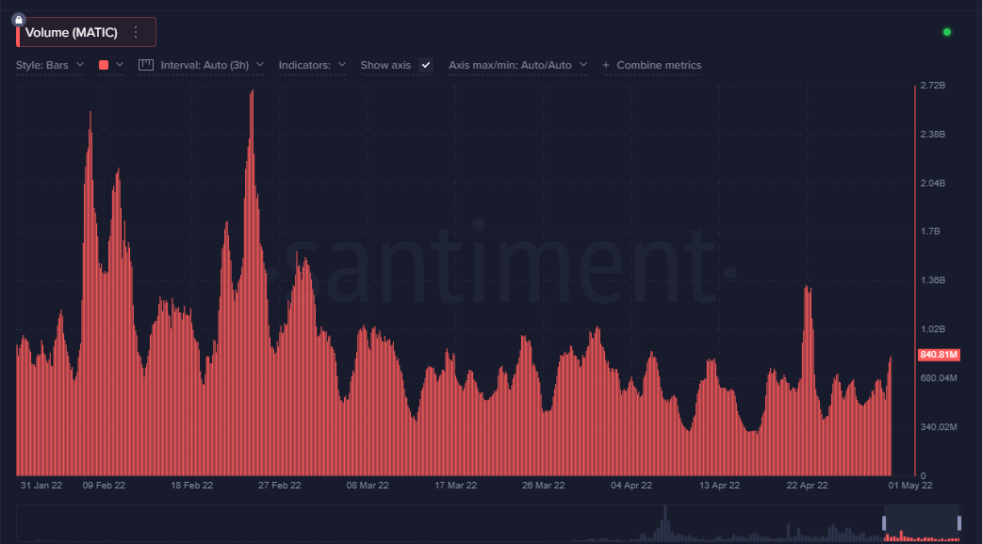Open the Indicators dropdown

pyautogui.click(x=312, y=65)
